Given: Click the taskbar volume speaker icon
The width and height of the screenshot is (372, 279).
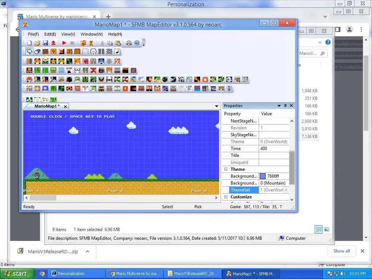Looking at the screenshot, I should (x=343, y=274).
